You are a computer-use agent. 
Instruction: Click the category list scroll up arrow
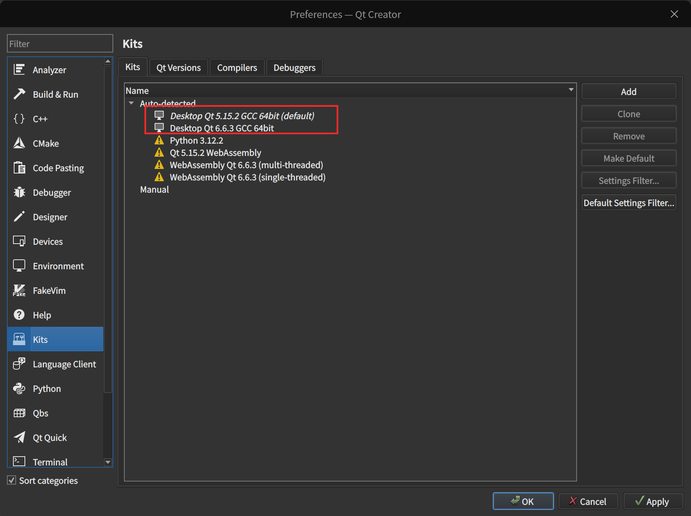click(108, 61)
